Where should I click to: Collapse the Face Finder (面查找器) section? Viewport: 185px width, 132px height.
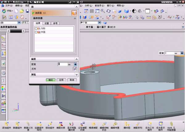tap(75, 19)
